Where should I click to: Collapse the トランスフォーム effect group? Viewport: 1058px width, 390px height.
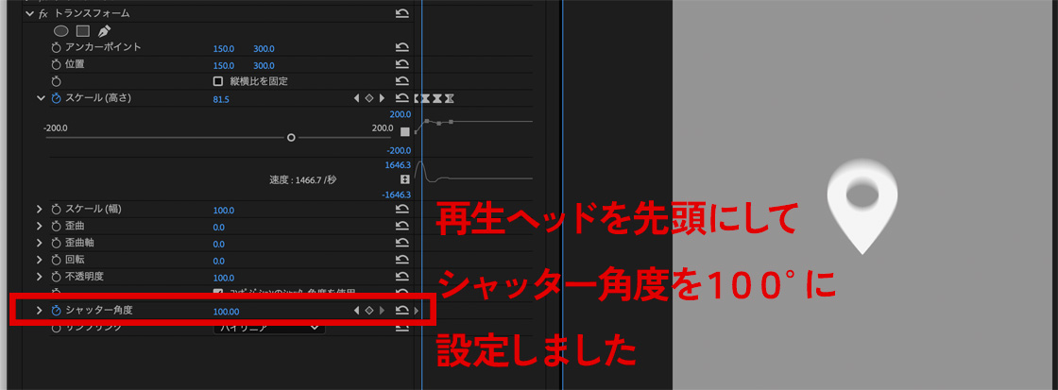[x=28, y=13]
